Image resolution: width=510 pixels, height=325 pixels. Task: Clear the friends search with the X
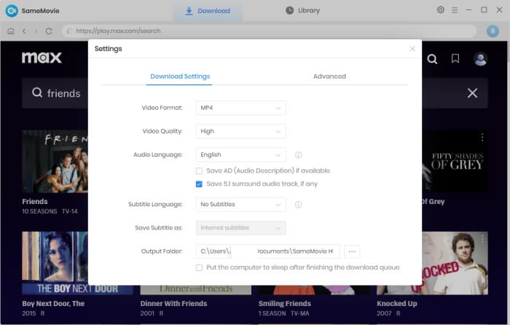[x=472, y=93]
